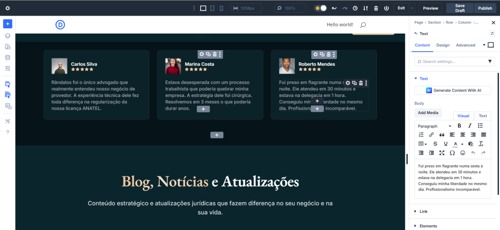The width and height of the screenshot is (500, 230).
Task: Click paste as text clipboard icon
Action: (471, 144)
